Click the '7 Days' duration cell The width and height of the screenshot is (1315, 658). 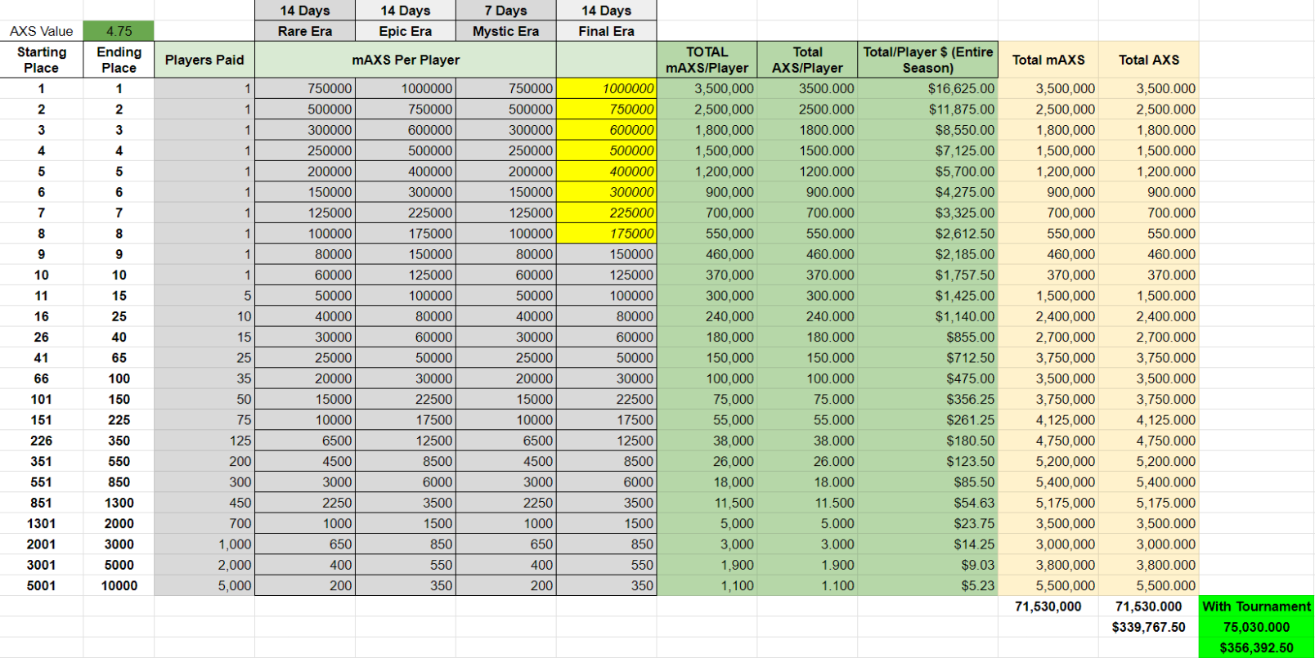pos(506,11)
